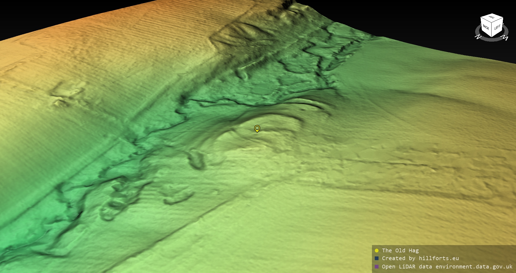This screenshot has width=516, height=273.
Task: Click 'The Old Hag' legend label
Action: pos(400,250)
